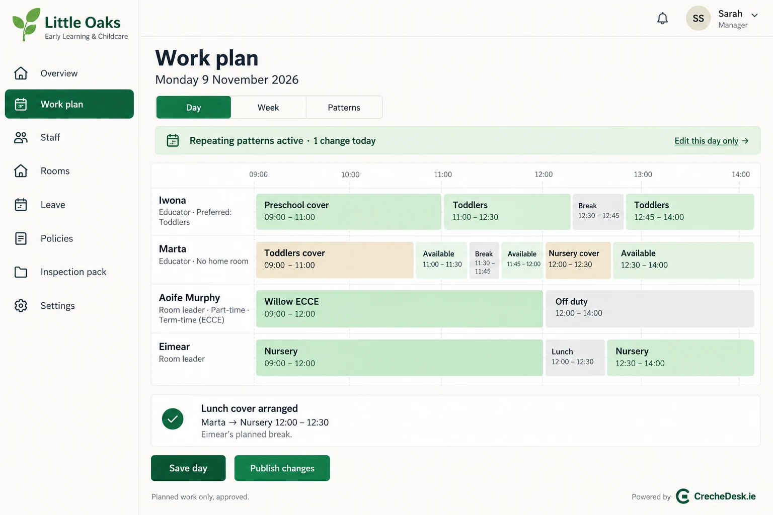Select Iwona's Break 12:30–12:45 block
The height and width of the screenshot is (515, 773).
pos(598,212)
